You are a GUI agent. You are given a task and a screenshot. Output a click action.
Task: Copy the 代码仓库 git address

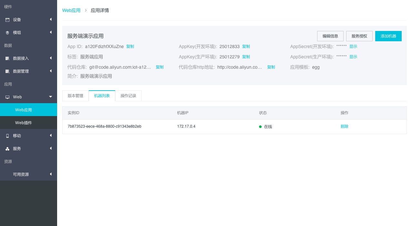160,67
